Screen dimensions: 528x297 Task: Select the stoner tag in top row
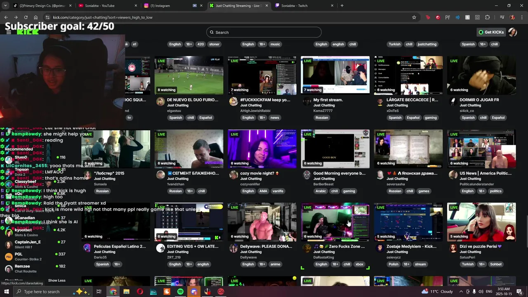coord(214,44)
